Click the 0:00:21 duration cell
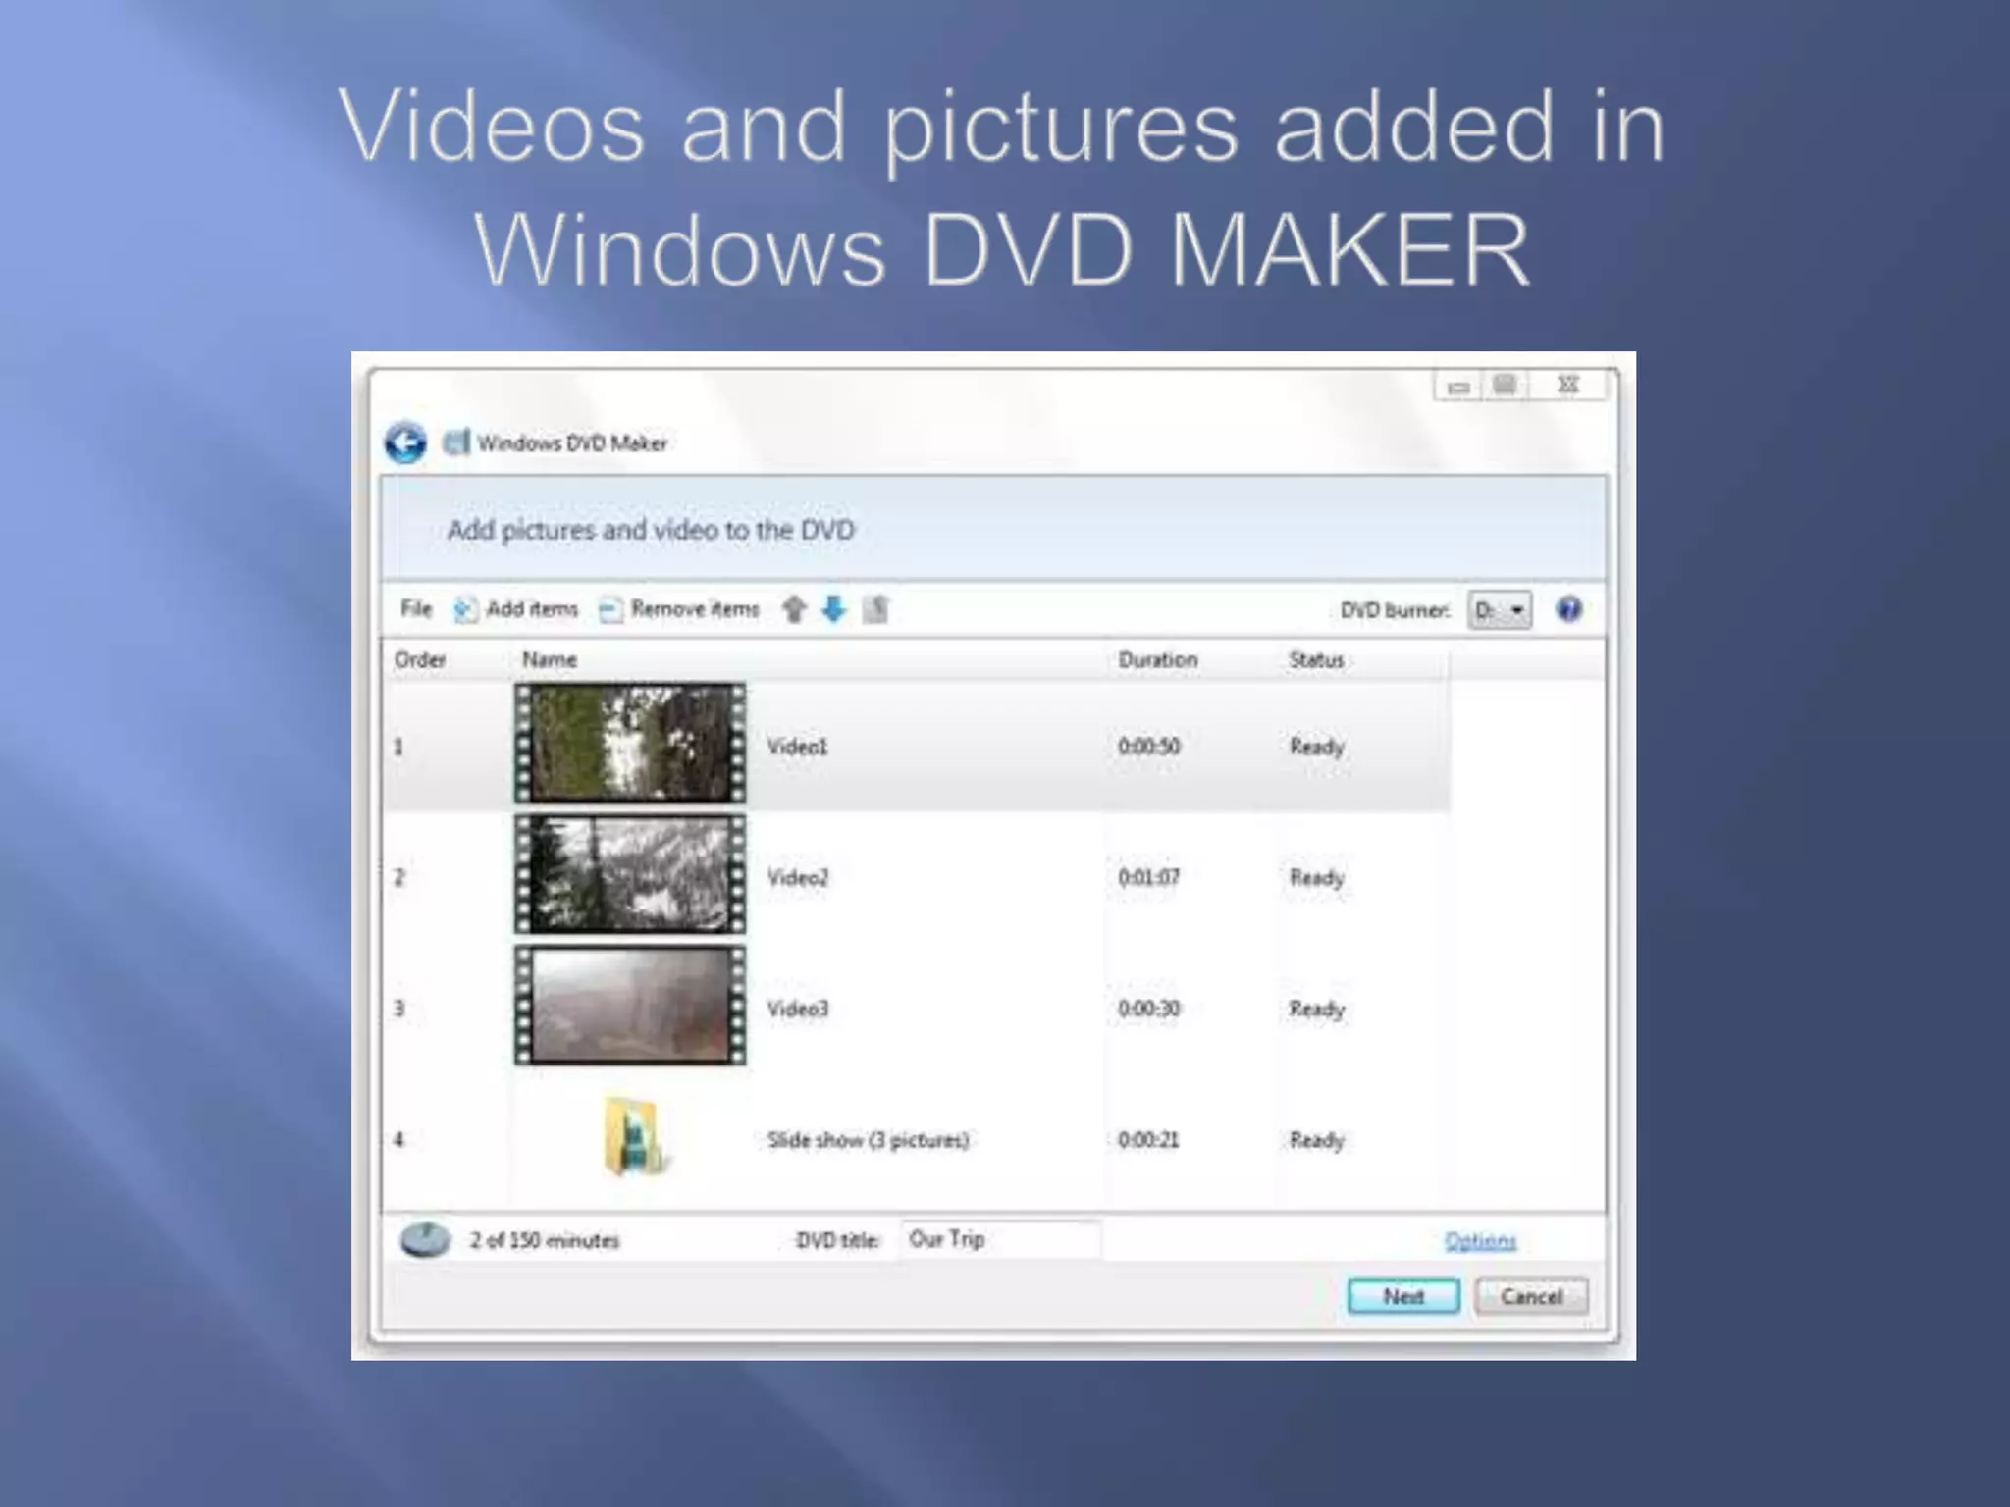The height and width of the screenshot is (1507, 2010). [1148, 1140]
